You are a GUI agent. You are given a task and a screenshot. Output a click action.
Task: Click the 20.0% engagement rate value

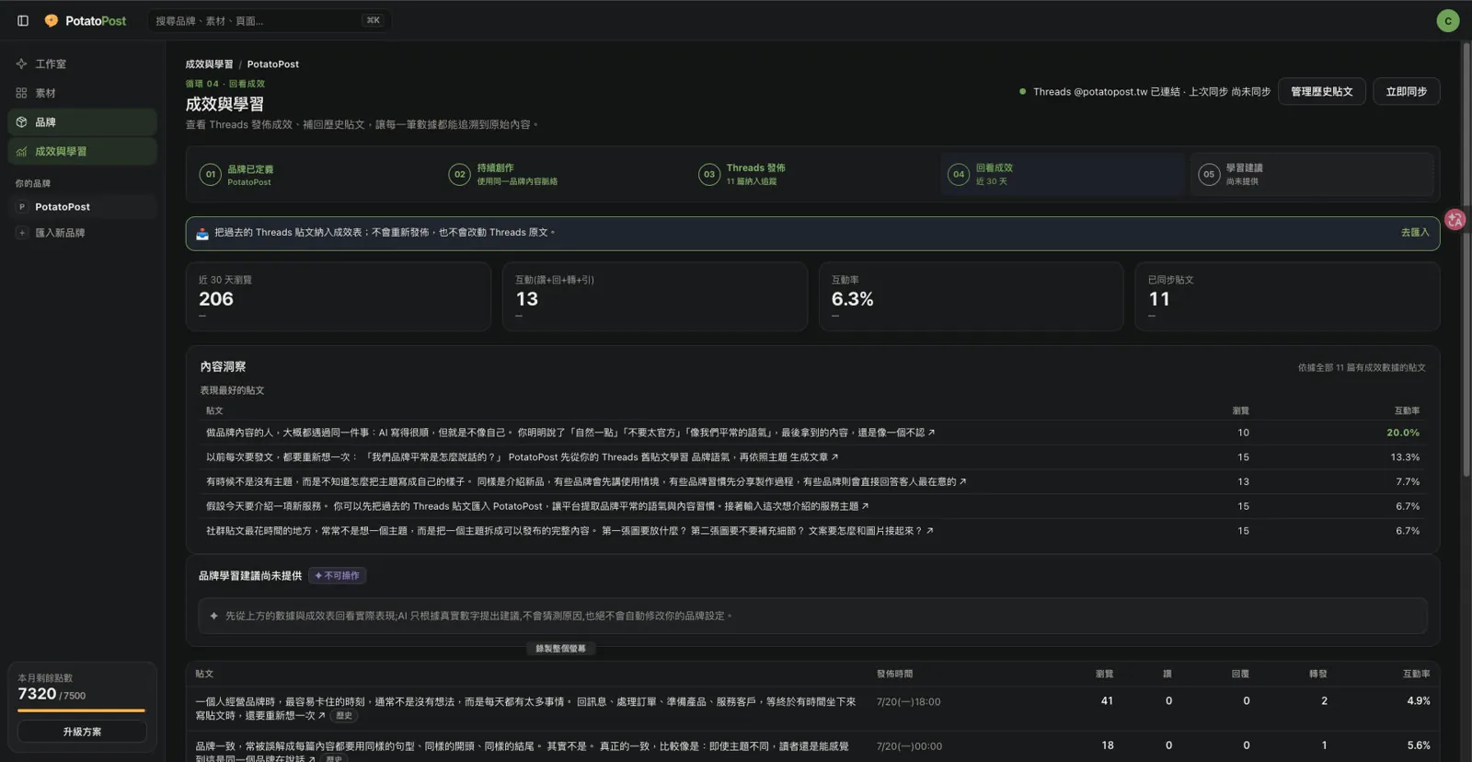click(1403, 433)
